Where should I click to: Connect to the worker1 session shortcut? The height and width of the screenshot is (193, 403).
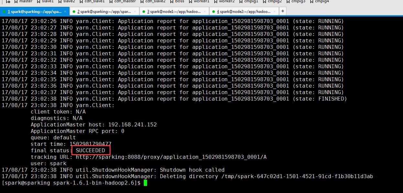pyautogui.click(x=199, y=1)
